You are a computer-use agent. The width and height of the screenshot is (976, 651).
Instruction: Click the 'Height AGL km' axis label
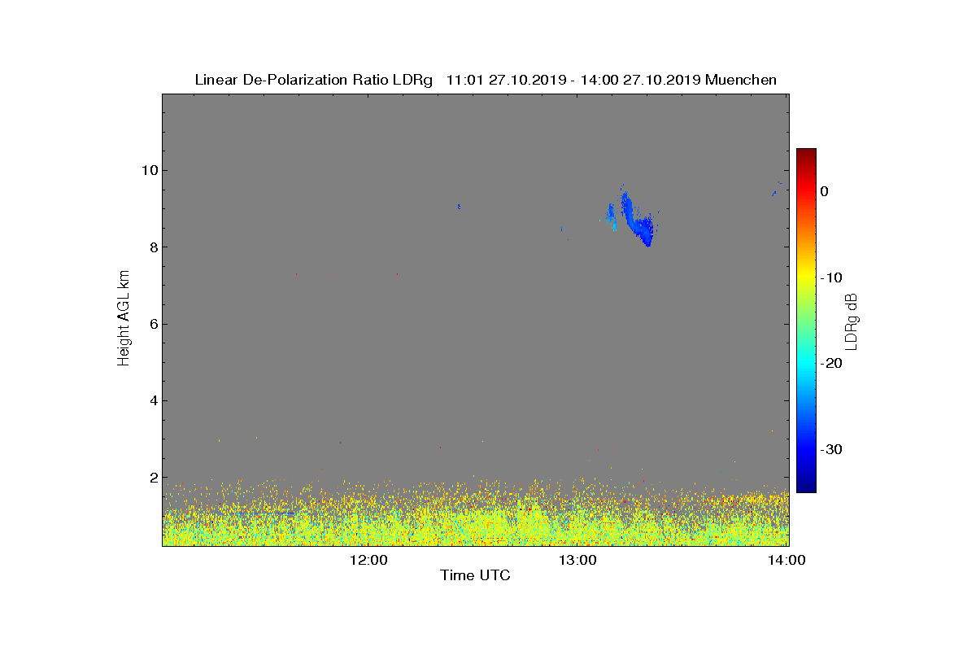(124, 320)
